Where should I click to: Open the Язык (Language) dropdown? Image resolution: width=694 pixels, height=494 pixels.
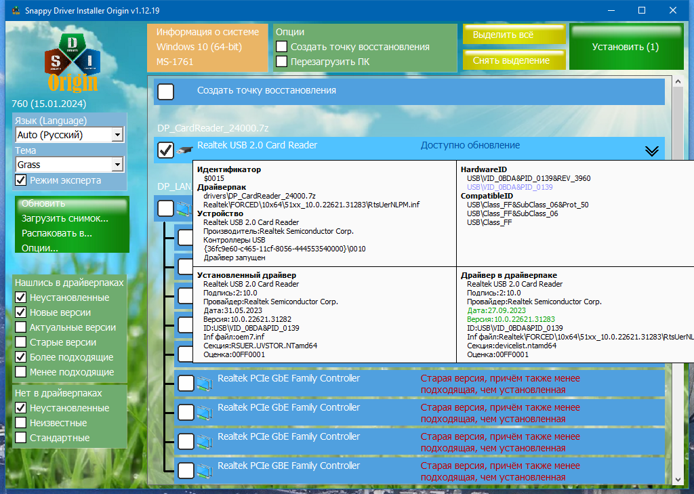(x=70, y=135)
